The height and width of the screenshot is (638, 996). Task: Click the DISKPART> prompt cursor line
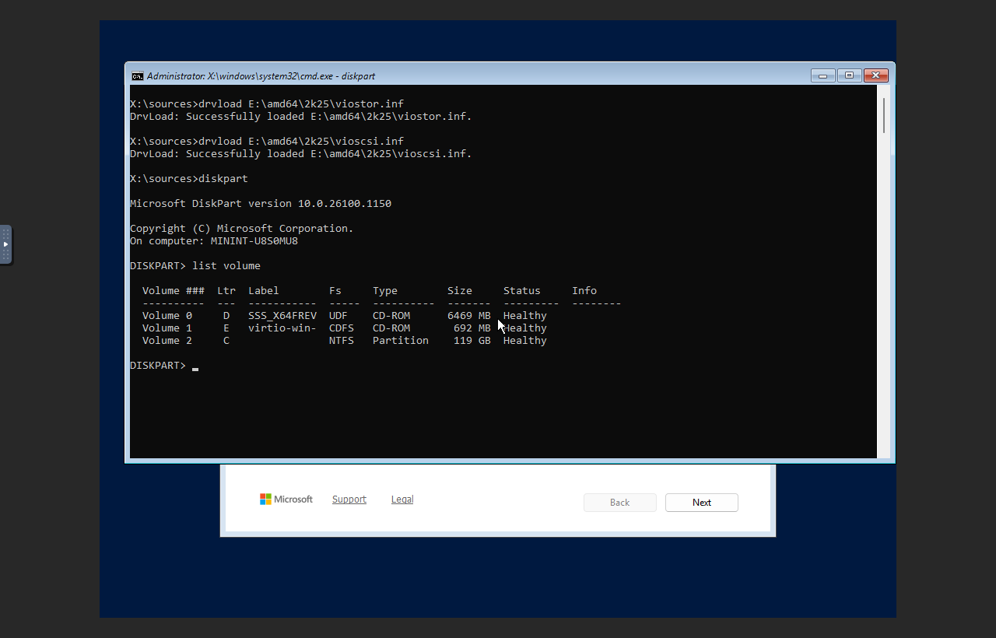pyautogui.click(x=164, y=366)
